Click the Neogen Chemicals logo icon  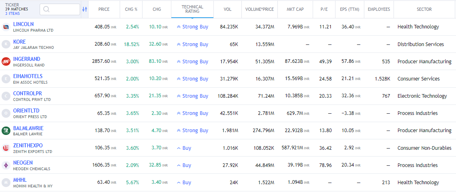pos(6,165)
